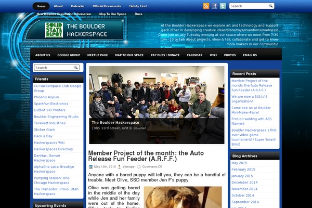This screenshot has height=208, width=312.
Task: Click the author icon beside bitreaper
Action: [120, 167]
